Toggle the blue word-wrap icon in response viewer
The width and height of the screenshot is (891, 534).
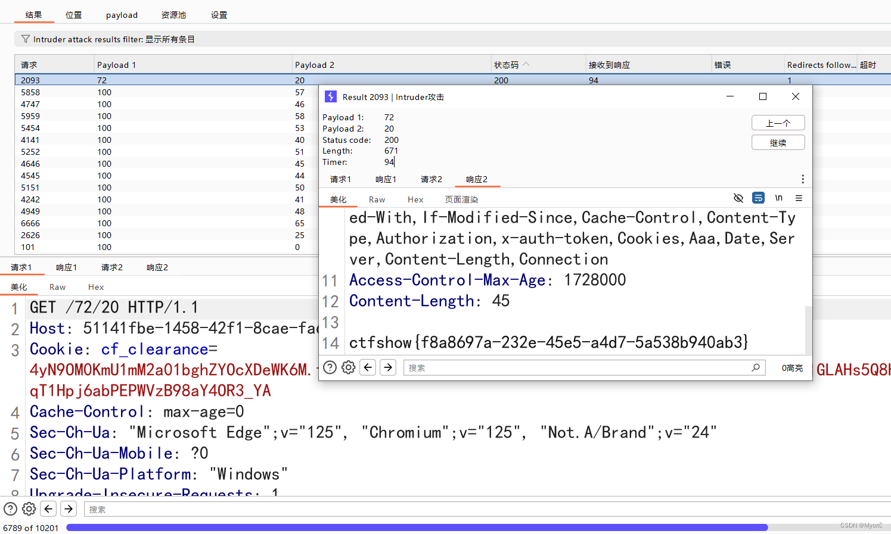(758, 198)
